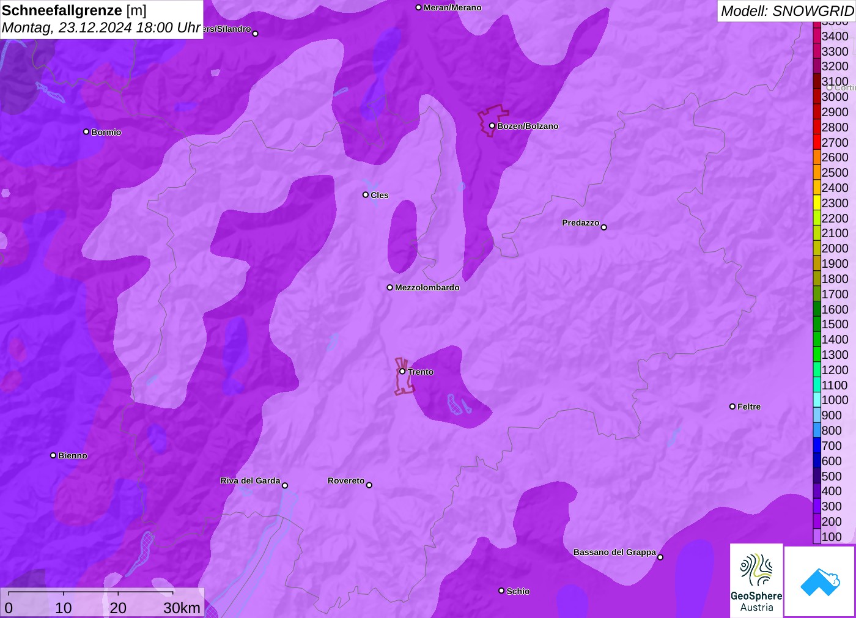Click the Bassano del Grappa label
The image size is (856, 618).
(614, 552)
